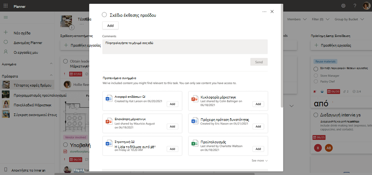Check the Pastry Chef checklist item
Viewport: 372px width, 175px height.
point(316,81)
